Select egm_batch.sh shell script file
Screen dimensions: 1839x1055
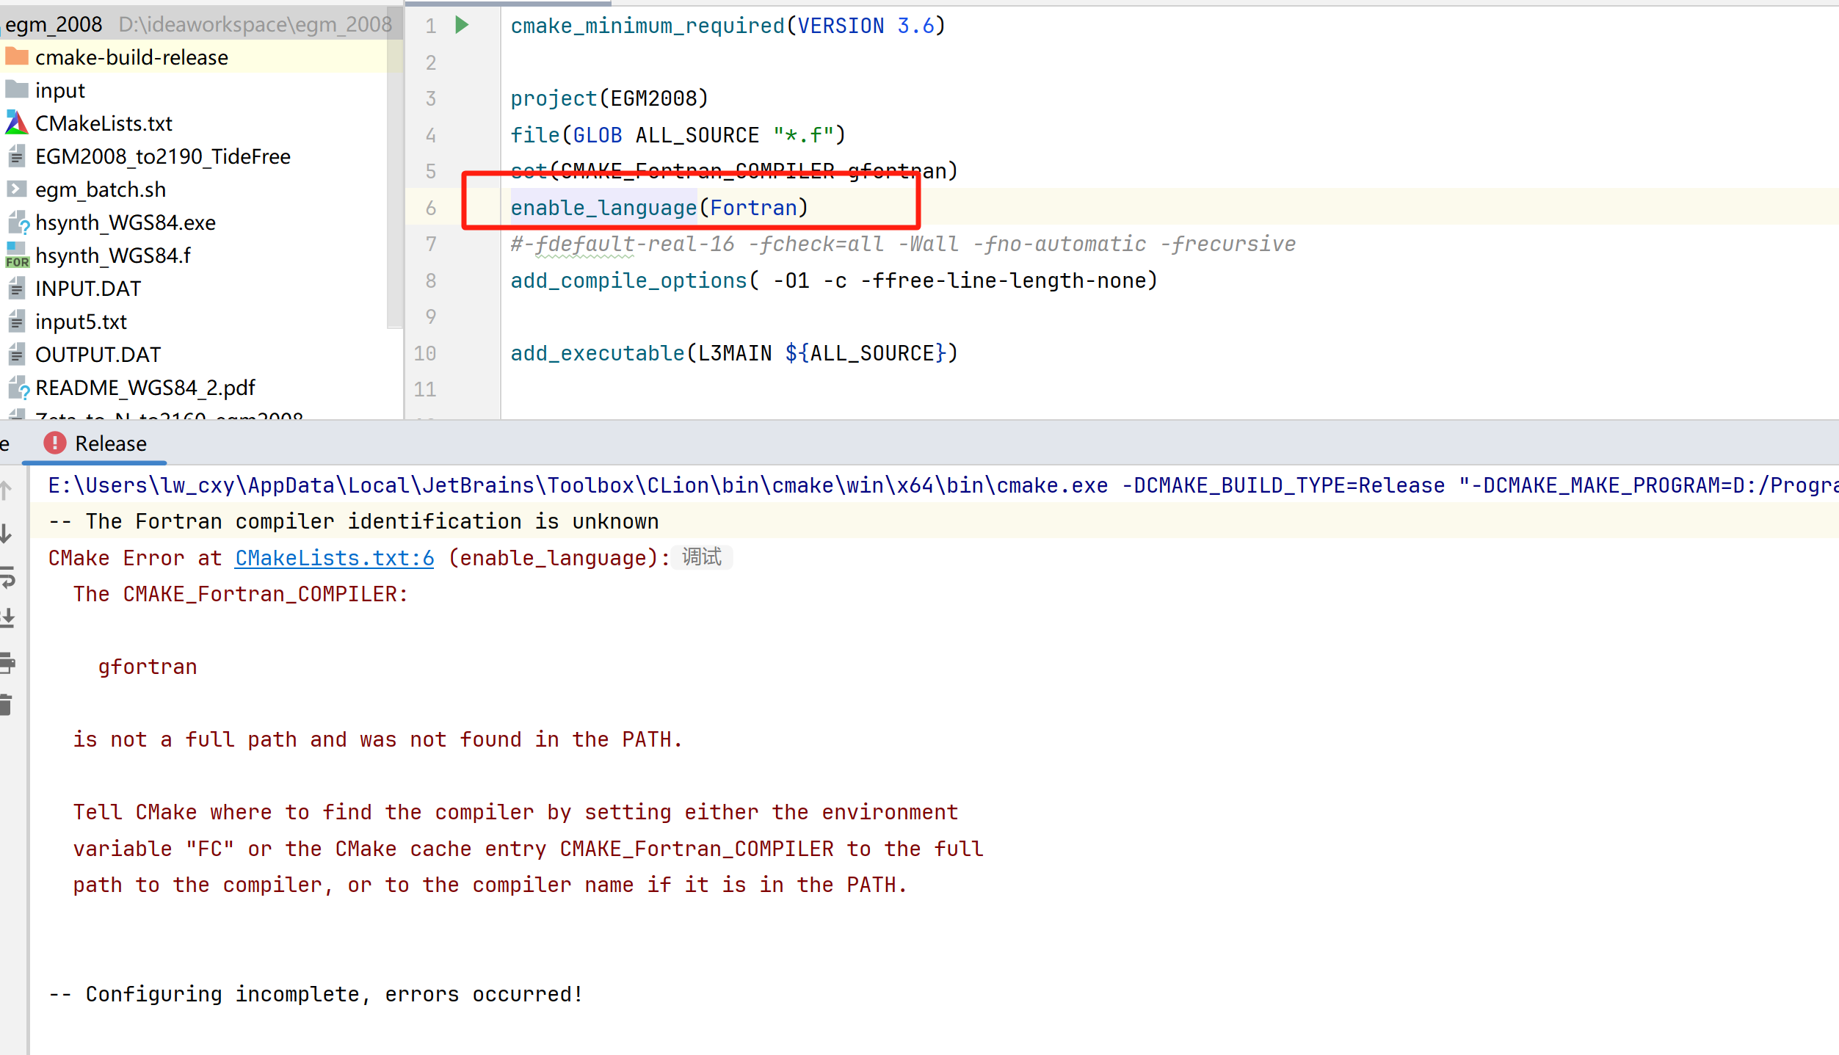tap(100, 189)
